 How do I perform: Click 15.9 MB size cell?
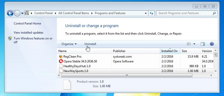[x=193, y=57]
